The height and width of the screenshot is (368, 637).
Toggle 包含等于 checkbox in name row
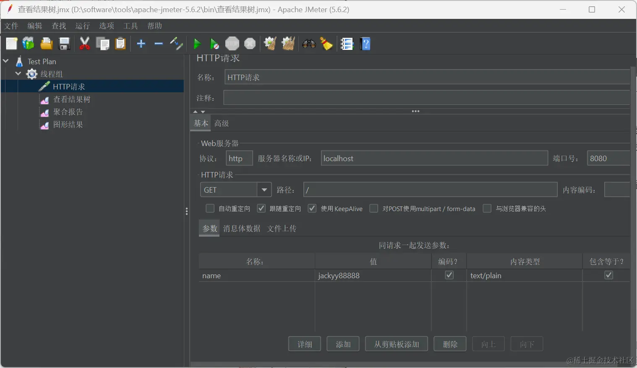pos(608,275)
